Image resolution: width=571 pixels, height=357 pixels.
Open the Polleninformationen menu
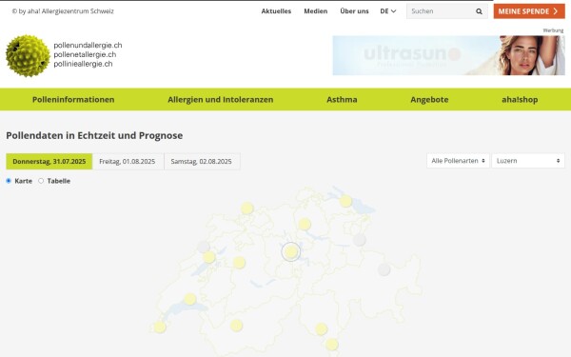pyautogui.click(x=73, y=99)
